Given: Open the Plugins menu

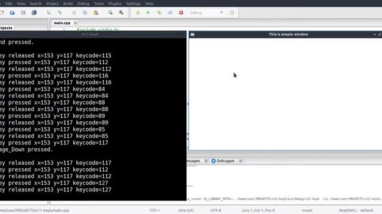Looking at the screenshot, I should point(115,4).
